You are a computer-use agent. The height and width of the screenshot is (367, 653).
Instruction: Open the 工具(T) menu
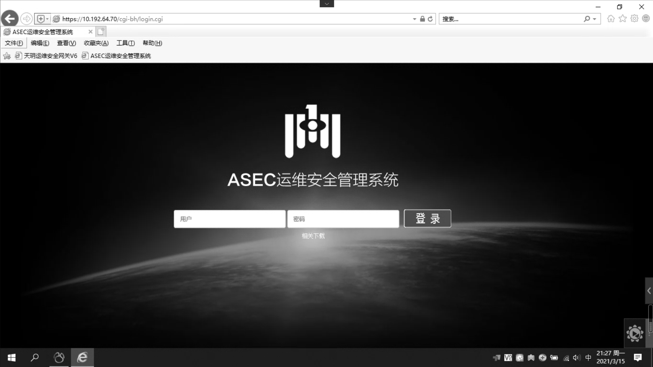(125, 43)
